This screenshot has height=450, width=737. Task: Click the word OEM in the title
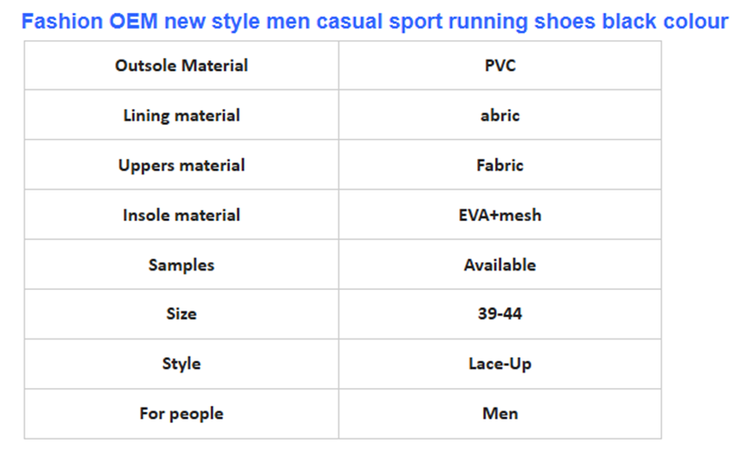coord(138,21)
